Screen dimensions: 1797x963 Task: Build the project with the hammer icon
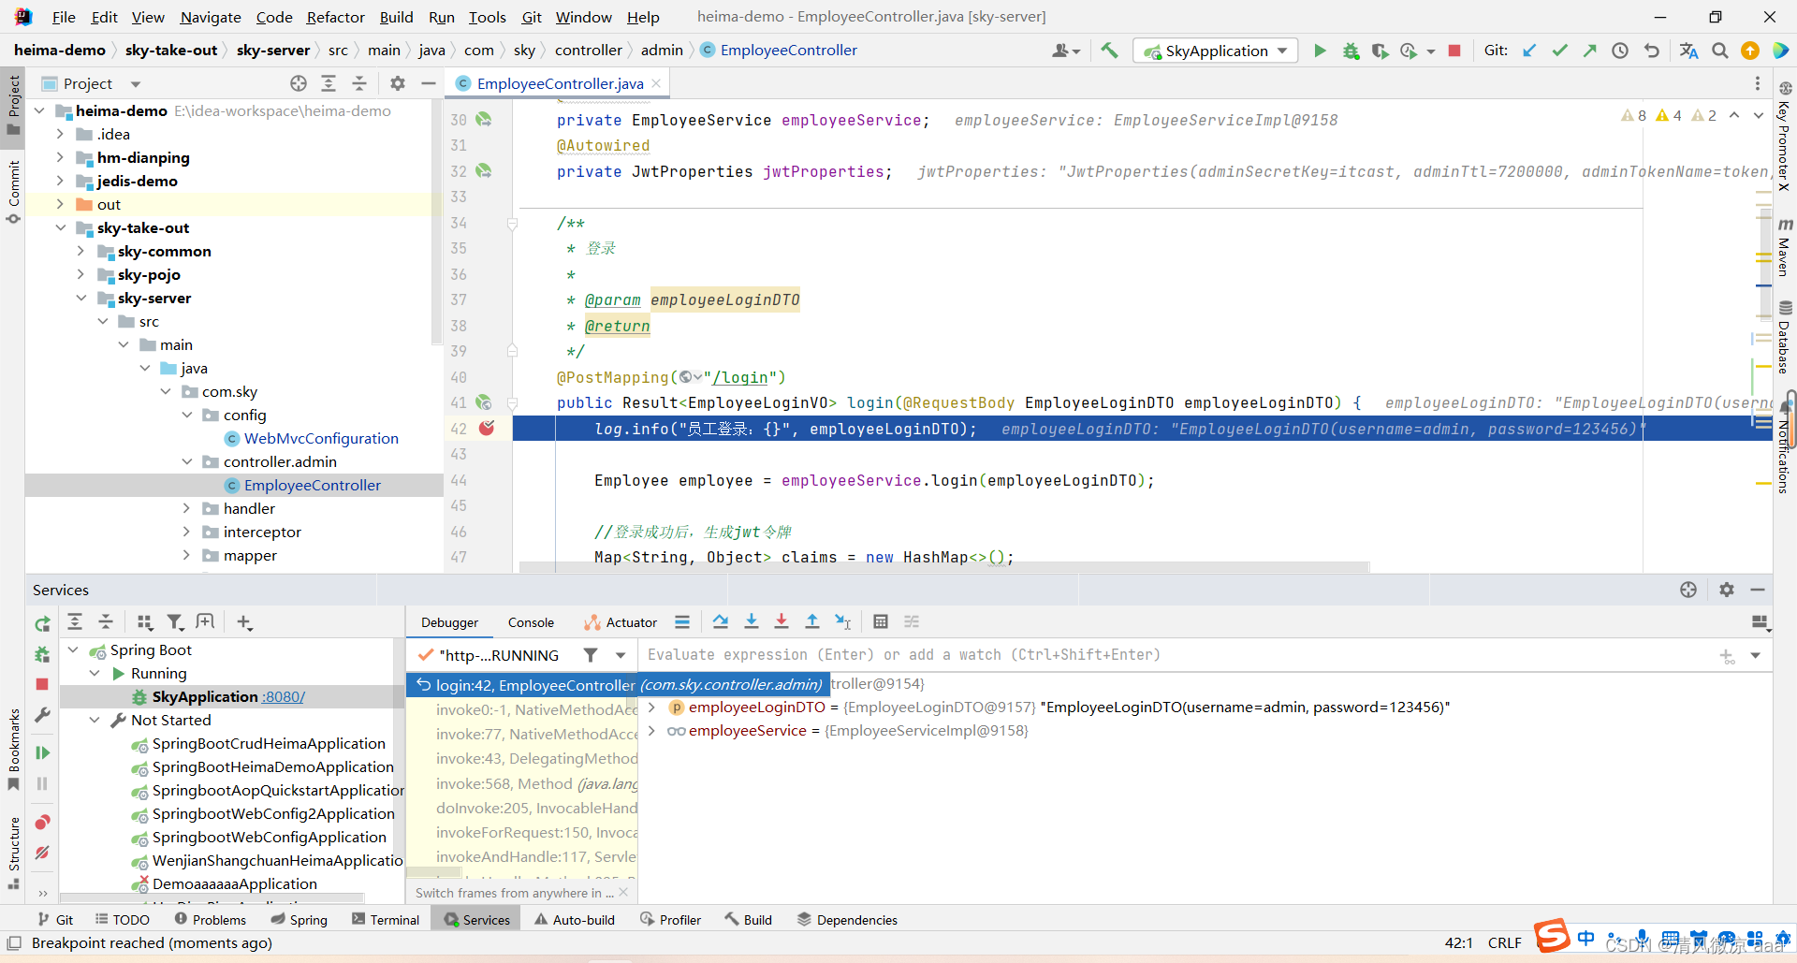pos(1109,51)
